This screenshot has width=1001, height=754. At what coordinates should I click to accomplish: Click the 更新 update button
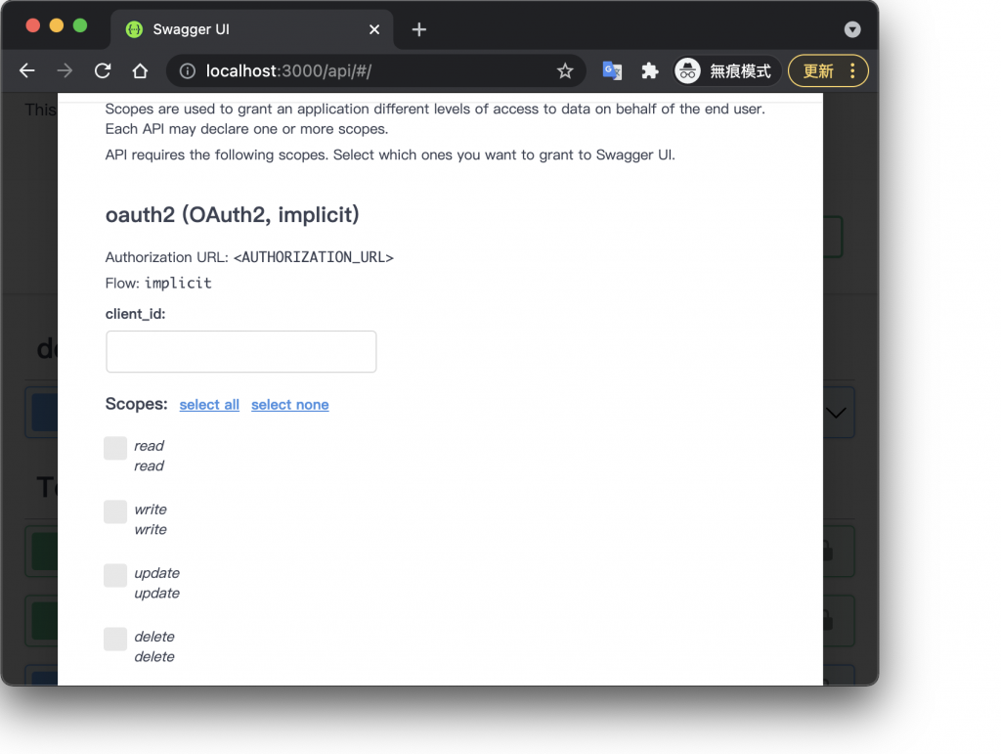818,70
